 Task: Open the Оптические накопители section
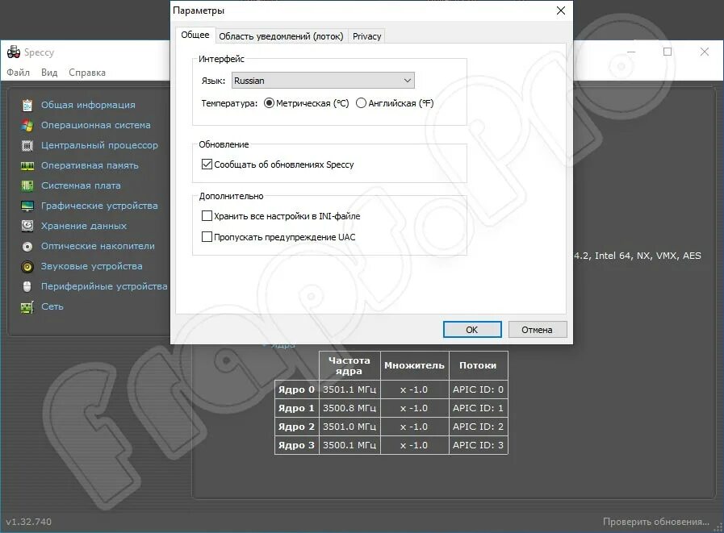pos(98,246)
